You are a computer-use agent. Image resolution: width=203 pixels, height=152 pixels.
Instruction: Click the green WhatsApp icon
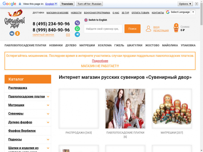coord(77,29)
